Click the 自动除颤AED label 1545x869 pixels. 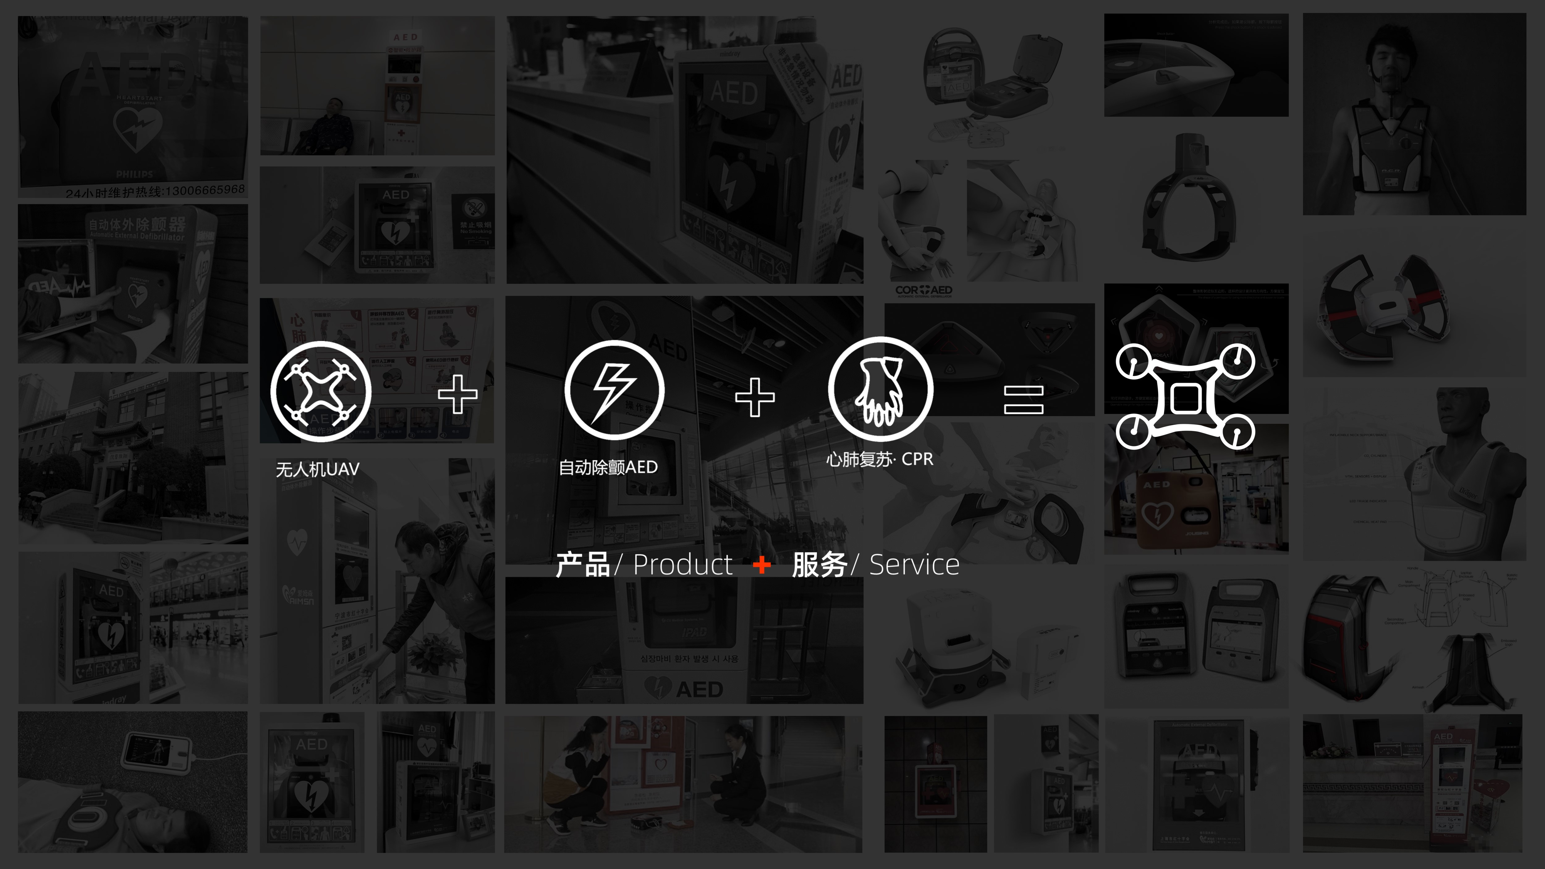608,467
